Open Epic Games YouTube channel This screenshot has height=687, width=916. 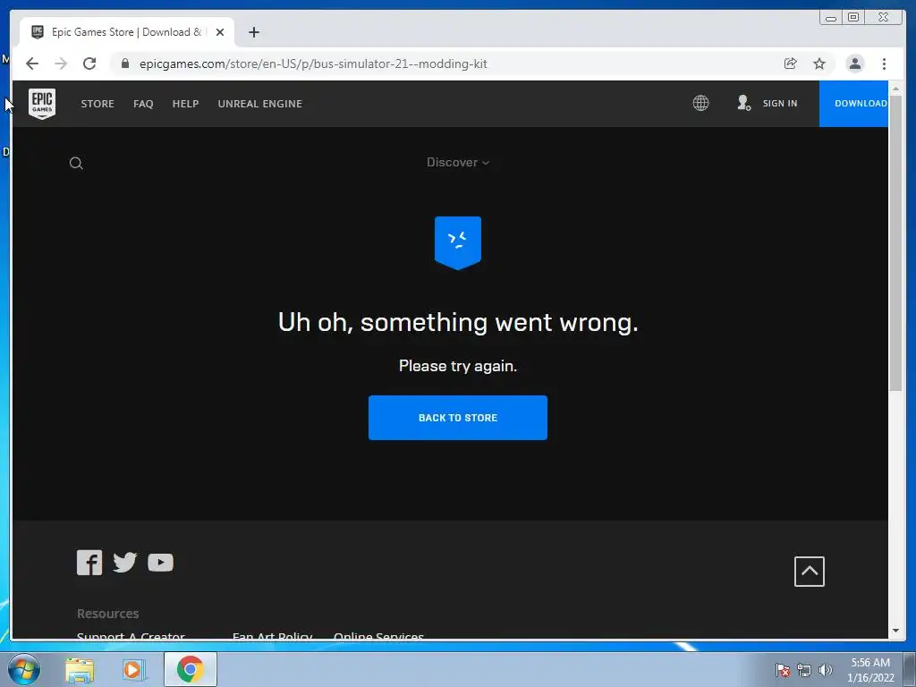click(161, 563)
